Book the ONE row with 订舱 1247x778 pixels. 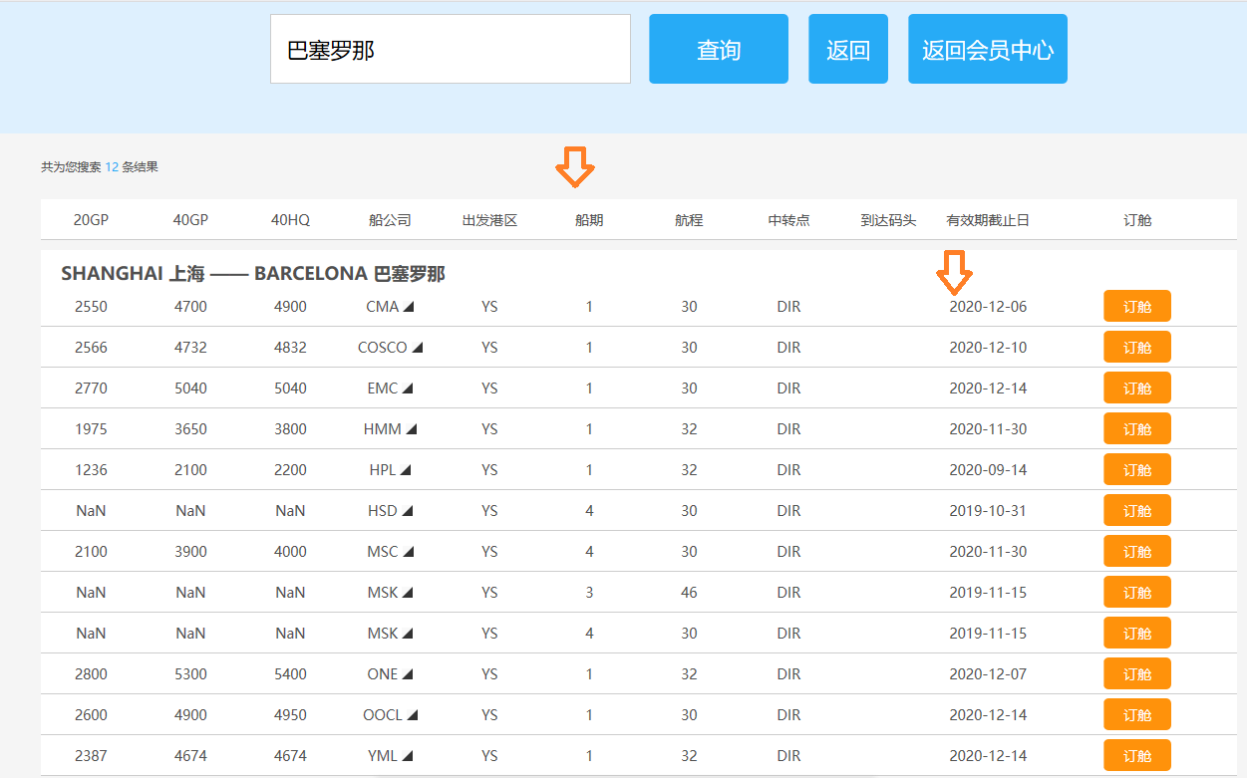1137,674
